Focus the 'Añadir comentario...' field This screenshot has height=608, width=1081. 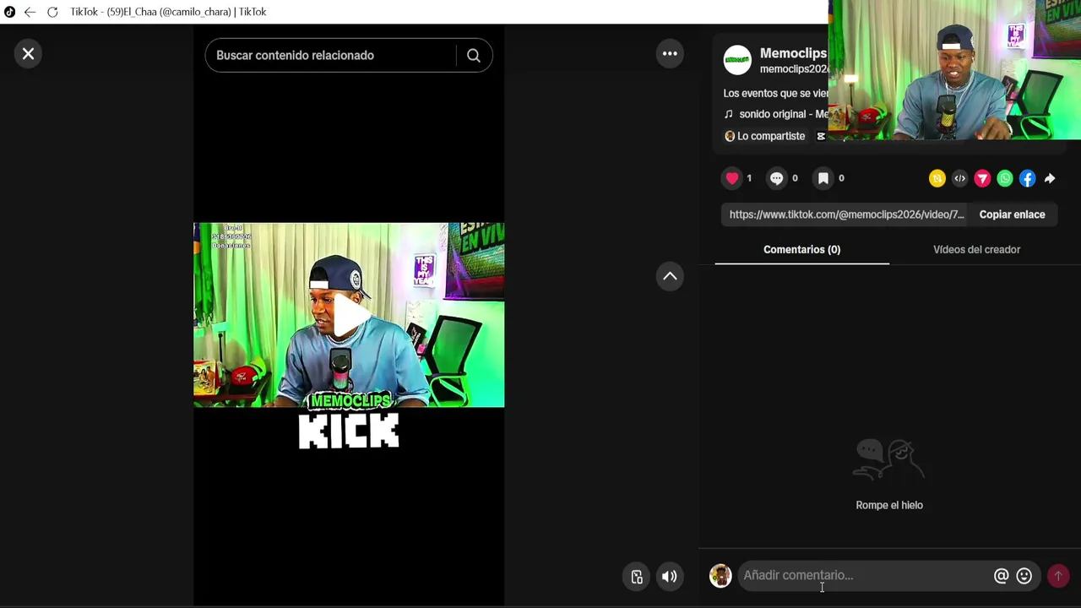coord(865,576)
